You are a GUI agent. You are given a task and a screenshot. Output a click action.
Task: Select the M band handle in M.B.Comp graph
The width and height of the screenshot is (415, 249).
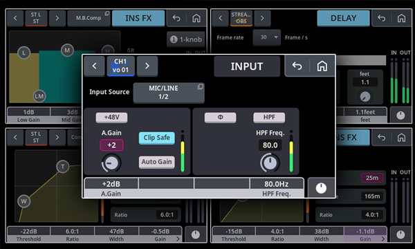[67, 50]
